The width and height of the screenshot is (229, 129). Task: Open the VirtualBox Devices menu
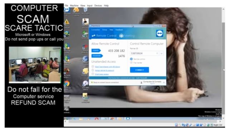(x=98, y=6)
